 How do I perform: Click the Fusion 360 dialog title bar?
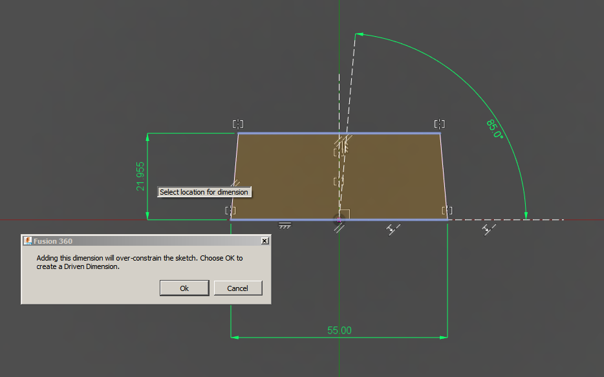tap(129, 241)
